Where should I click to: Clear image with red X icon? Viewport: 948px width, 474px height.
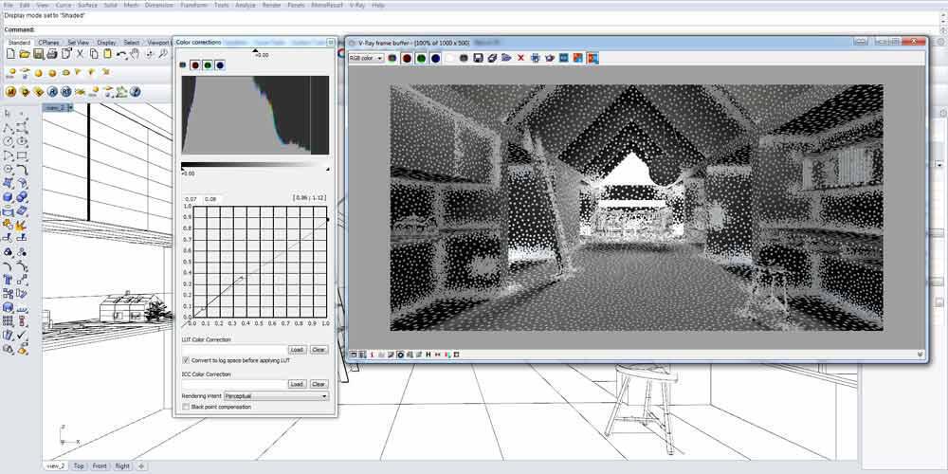click(x=520, y=58)
